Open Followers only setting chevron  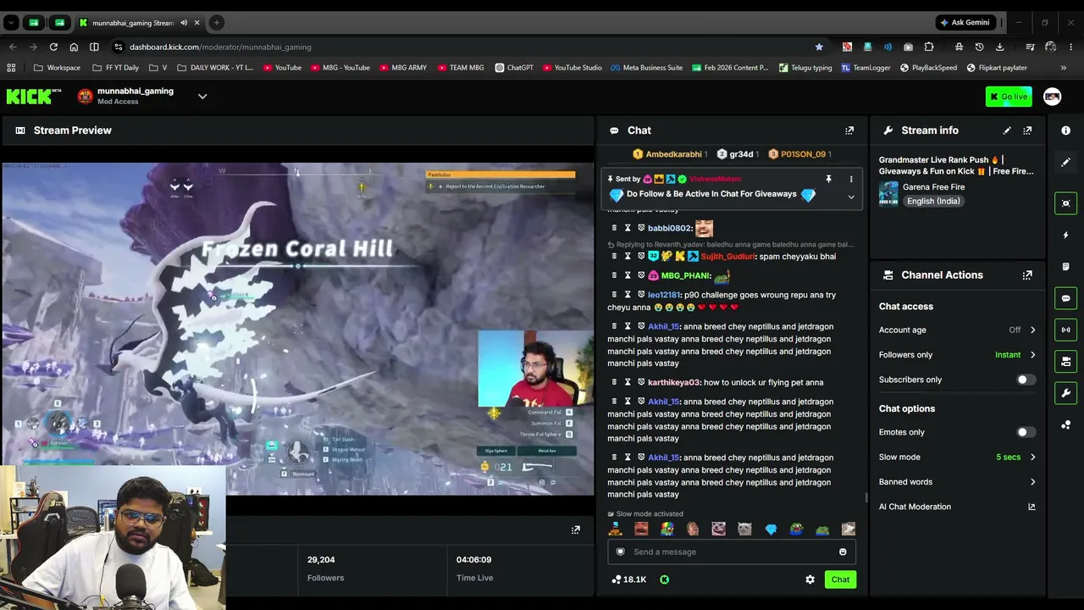(1032, 355)
